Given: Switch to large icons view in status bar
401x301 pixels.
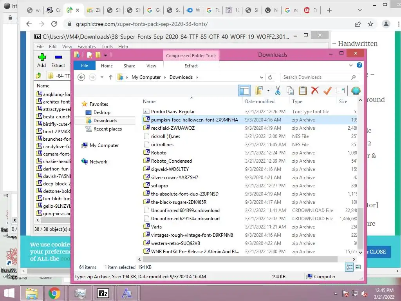Looking at the screenshot, I should 358,267.
